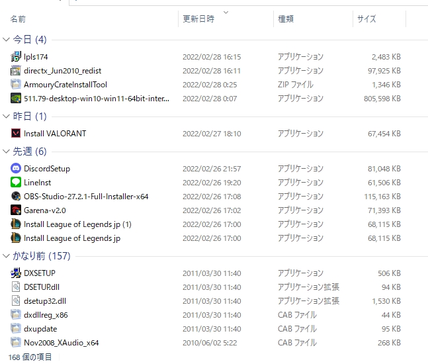Select the dxupdate CAB file icon
Viewport: 428px width, 364px height.
click(16, 329)
